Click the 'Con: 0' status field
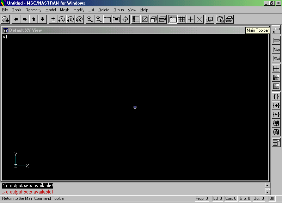 pos(231,198)
